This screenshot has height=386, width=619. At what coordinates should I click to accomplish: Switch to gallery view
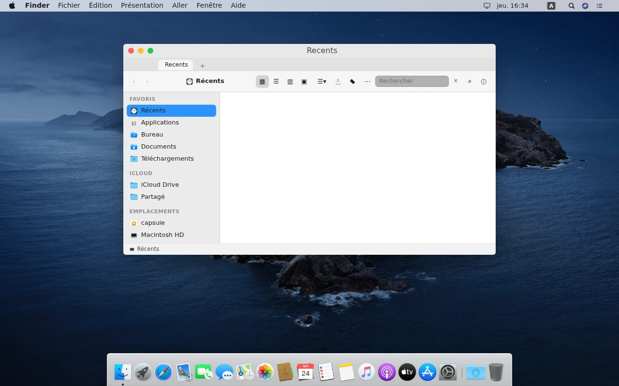click(304, 82)
